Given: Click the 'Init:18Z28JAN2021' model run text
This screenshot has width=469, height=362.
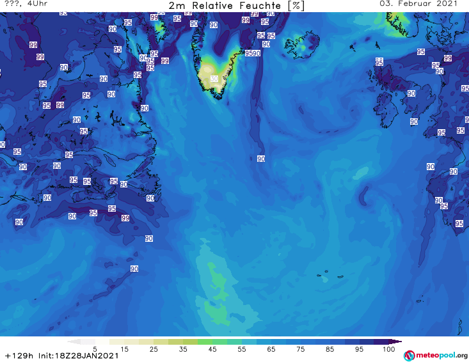Looking at the screenshot, I should [78, 356].
